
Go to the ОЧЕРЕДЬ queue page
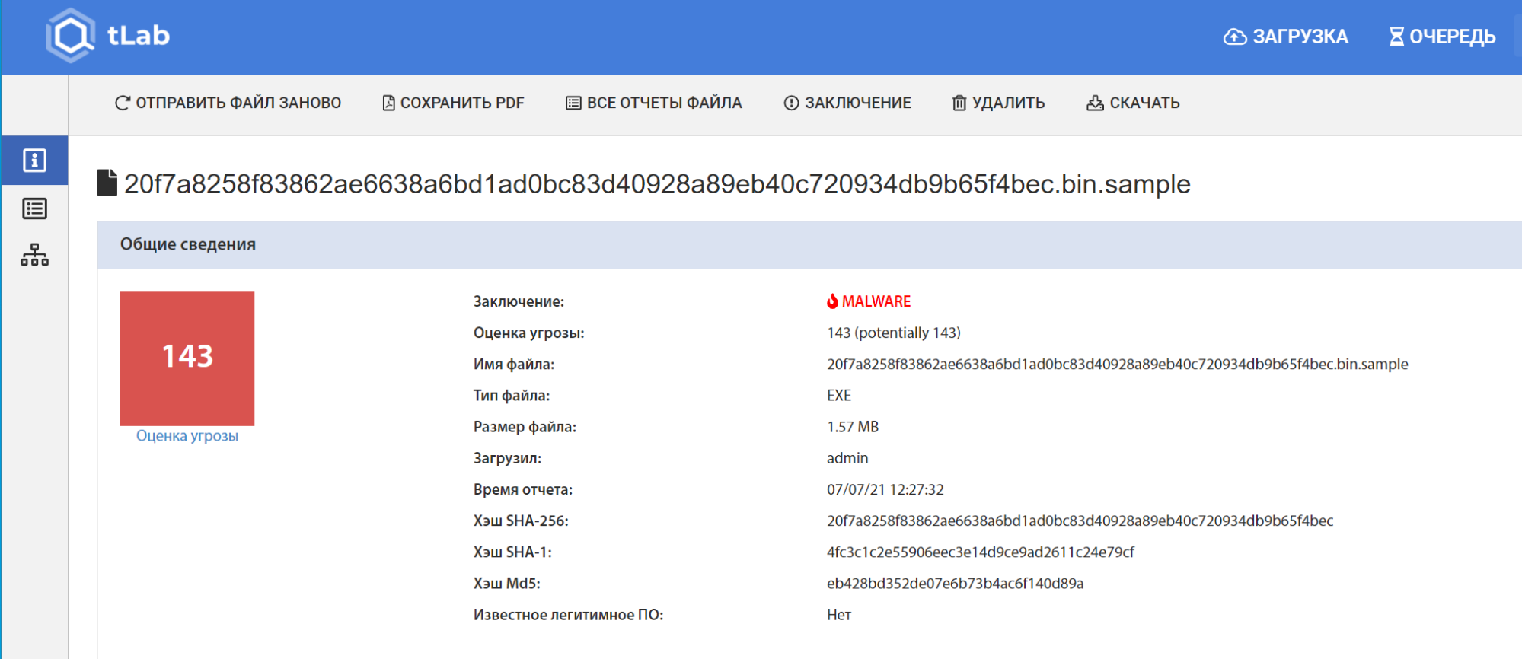click(1442, 37)
